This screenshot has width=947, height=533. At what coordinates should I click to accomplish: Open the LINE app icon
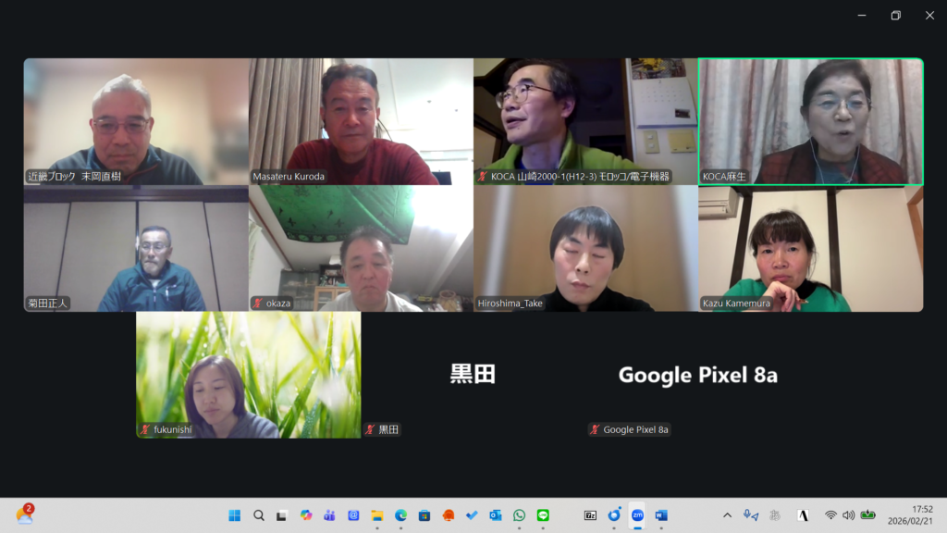coord(543,515)
